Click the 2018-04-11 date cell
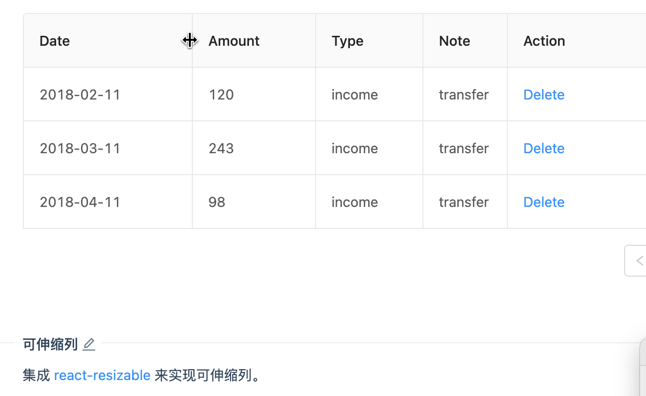This screenshot has width=646, height=396. [x=80, y=202]
